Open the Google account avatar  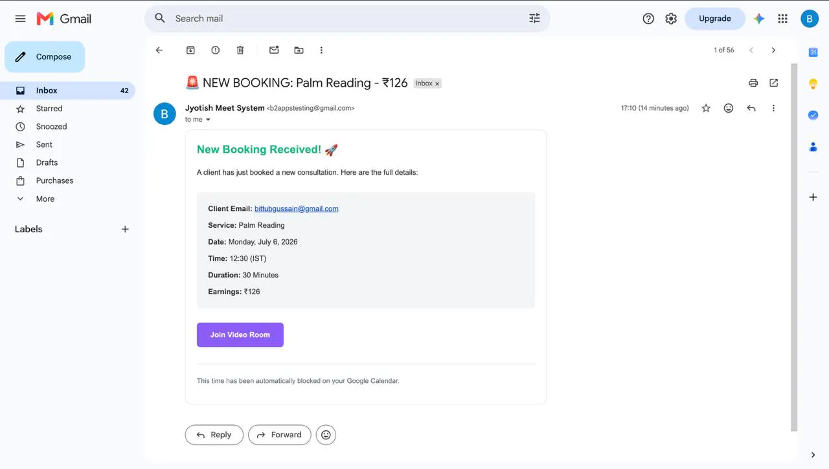coord(810,19)
